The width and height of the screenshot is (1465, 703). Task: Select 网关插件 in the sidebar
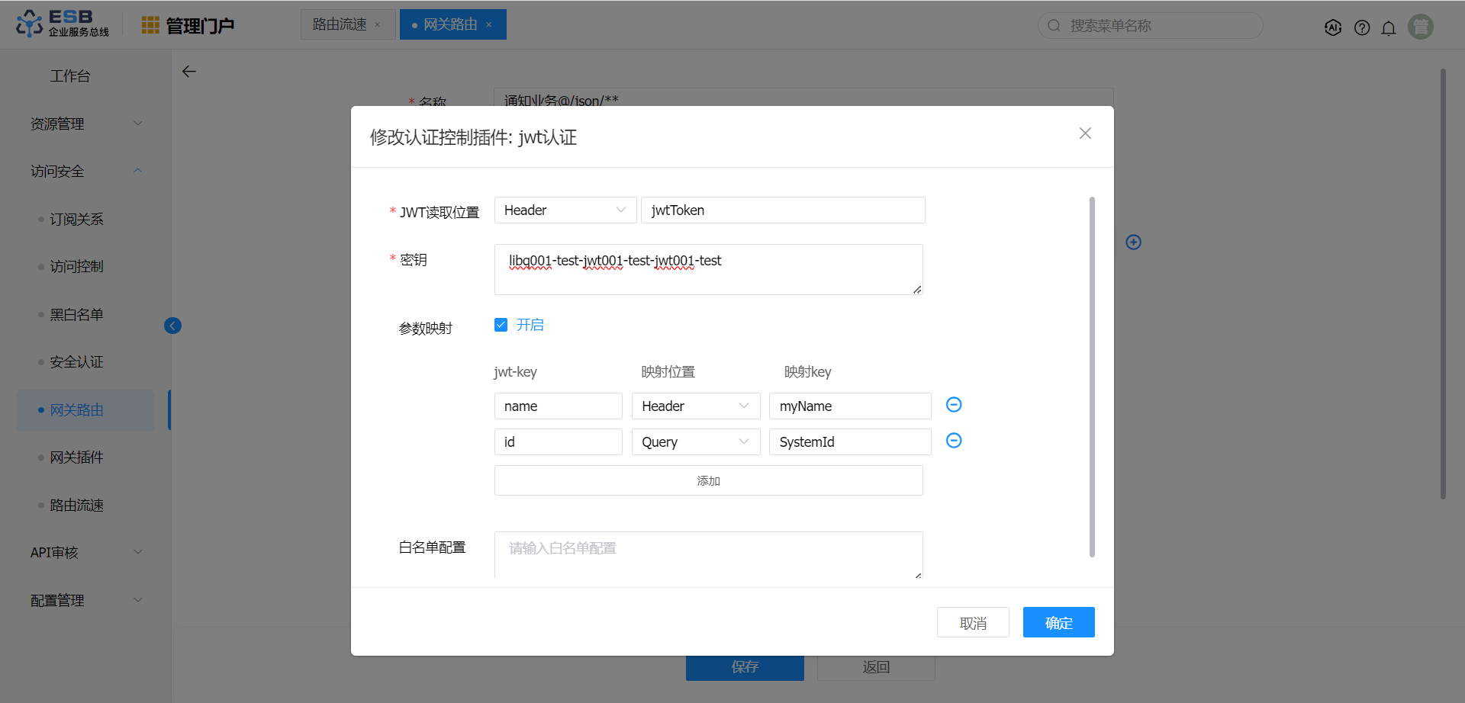point(76,457)
